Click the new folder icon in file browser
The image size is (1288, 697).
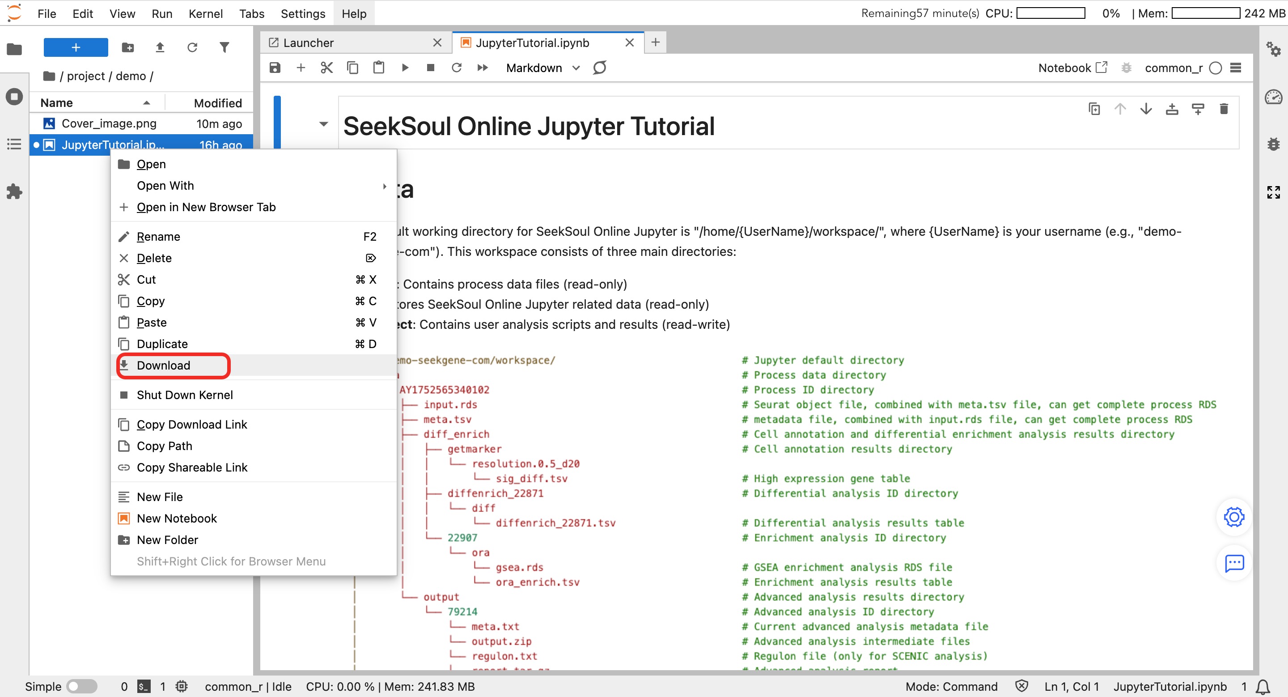click(x=128, y=47)
